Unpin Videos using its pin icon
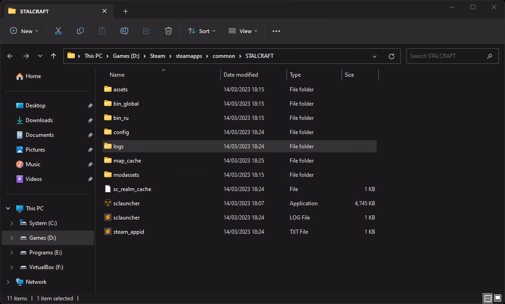The image size is (505, 304). pyautogui.click(x=90, y=179)
